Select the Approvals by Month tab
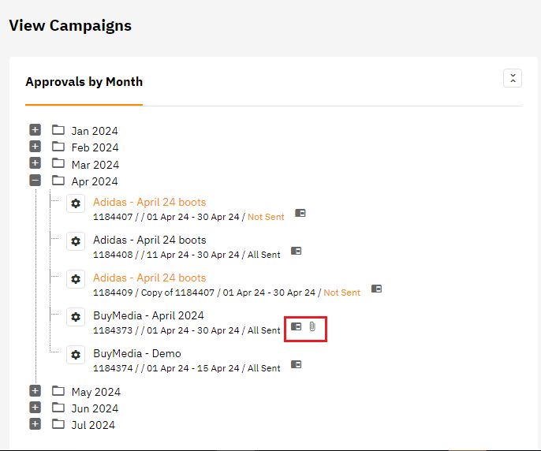 click(84, 82)
